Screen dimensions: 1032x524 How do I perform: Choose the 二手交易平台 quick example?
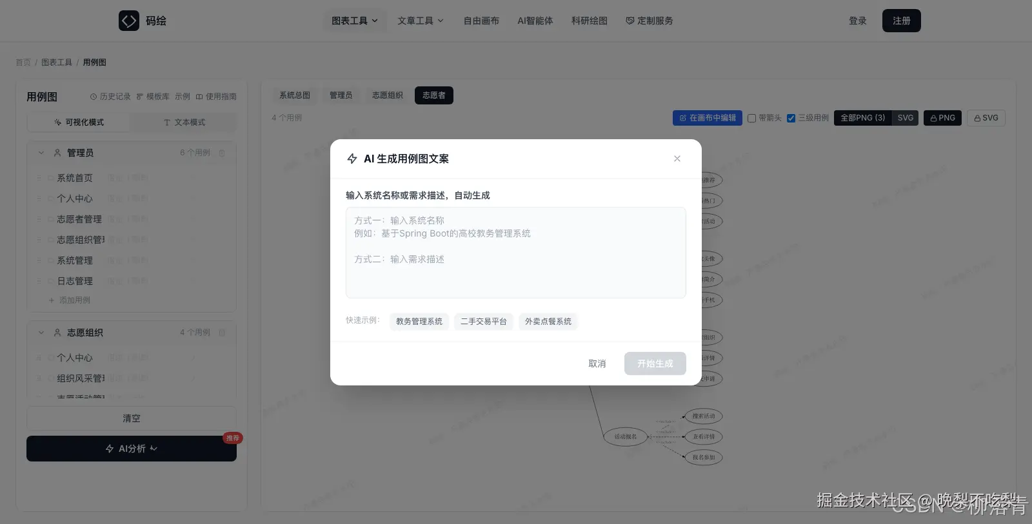coord(484,322)
